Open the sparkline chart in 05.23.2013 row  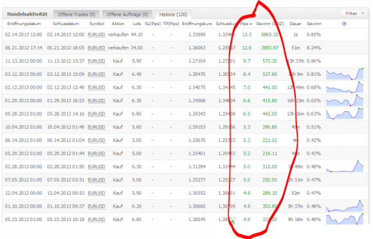point(345,219)
